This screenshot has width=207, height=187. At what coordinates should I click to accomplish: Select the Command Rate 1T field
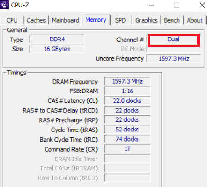tap(127, 149)
